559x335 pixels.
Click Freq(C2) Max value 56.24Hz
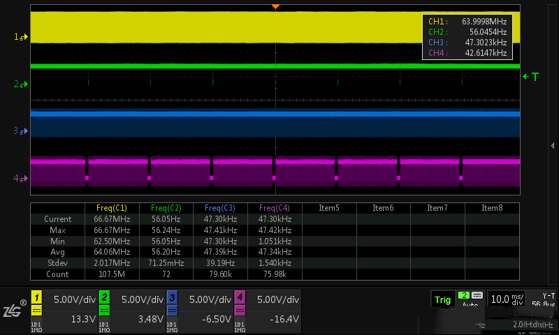166,230
